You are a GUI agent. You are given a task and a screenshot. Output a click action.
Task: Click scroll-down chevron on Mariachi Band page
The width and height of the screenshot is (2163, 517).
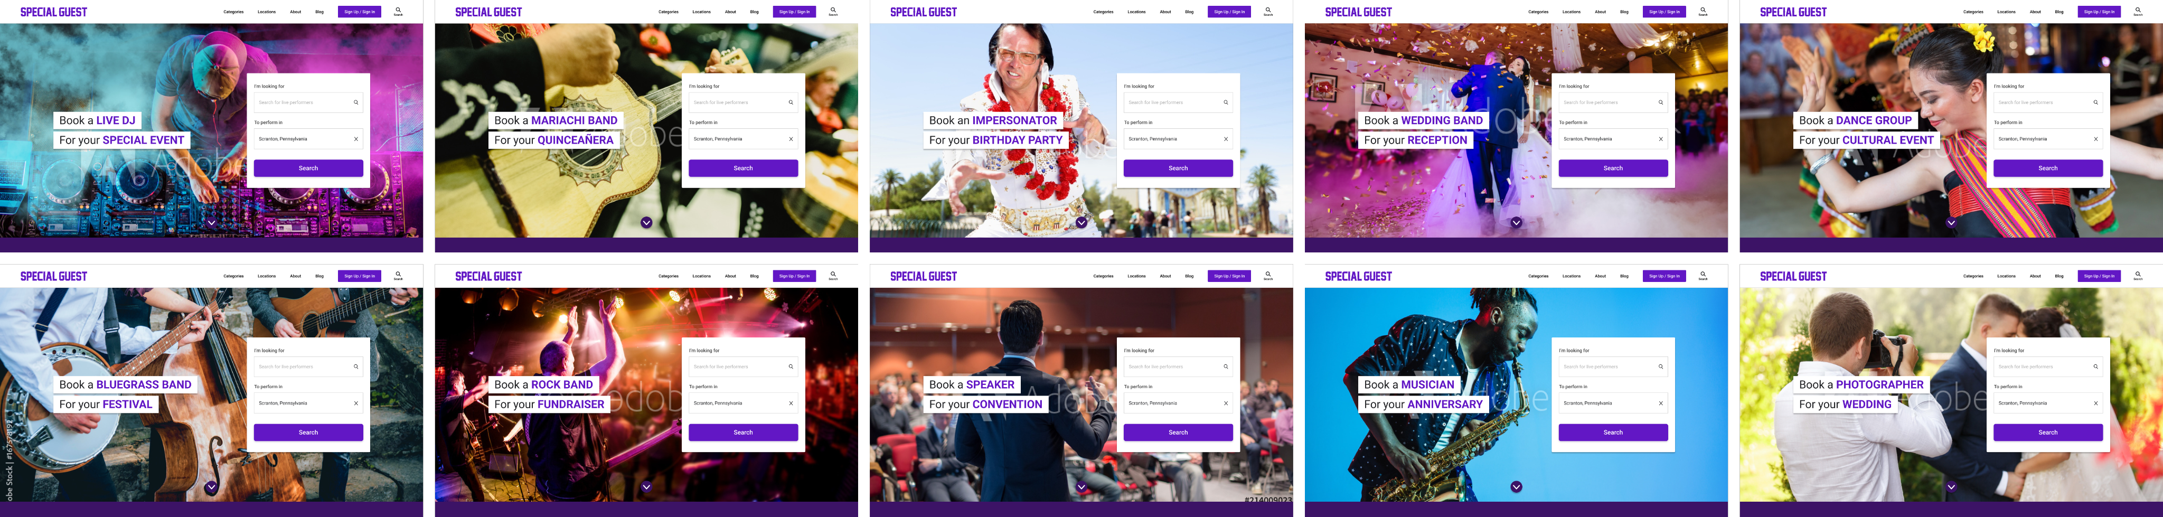pos(646,222)
